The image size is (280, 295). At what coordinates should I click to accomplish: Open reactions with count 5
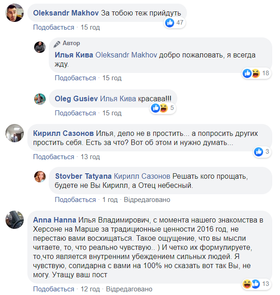point(159,108)
